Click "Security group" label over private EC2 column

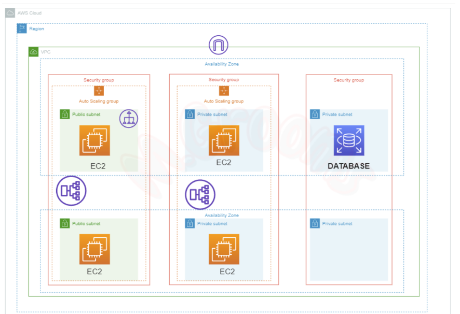[x=224, y=80]
